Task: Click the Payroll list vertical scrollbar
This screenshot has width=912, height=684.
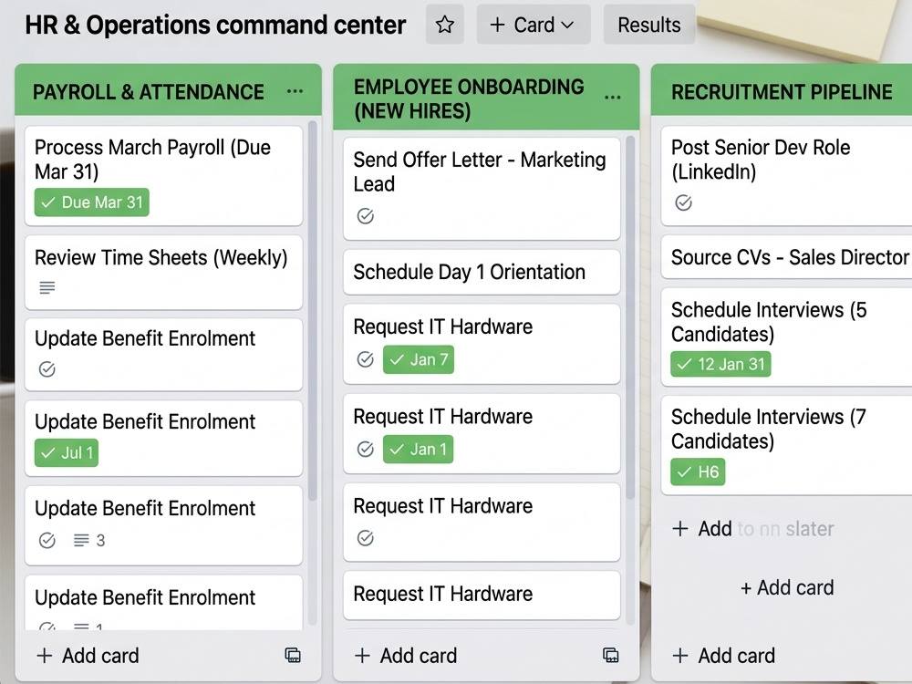Action: point(312,311)
